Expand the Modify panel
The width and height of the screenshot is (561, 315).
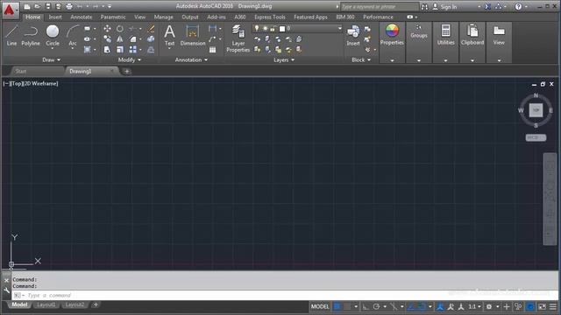click(130, 60)
